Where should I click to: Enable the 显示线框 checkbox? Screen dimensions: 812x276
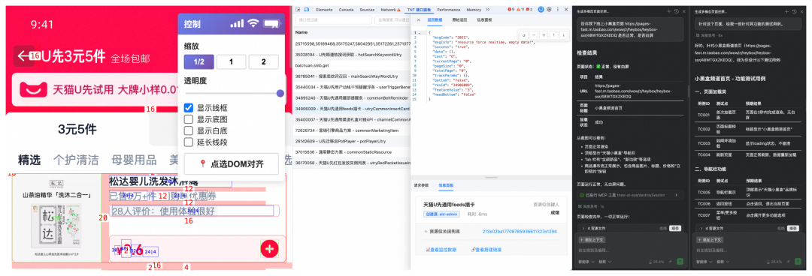(x=189, y=108)
